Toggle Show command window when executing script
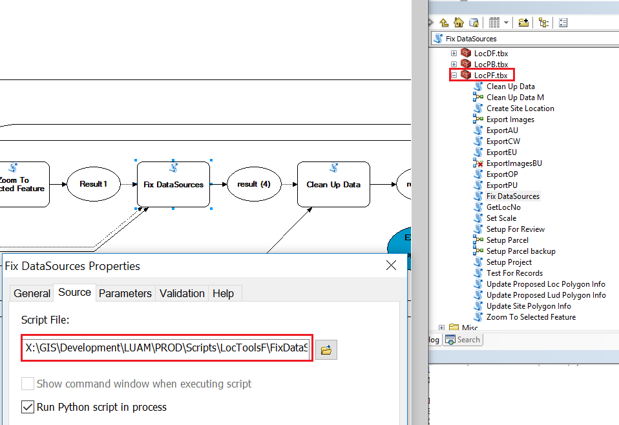The image size is (619, 425). (x=28, y=384)
